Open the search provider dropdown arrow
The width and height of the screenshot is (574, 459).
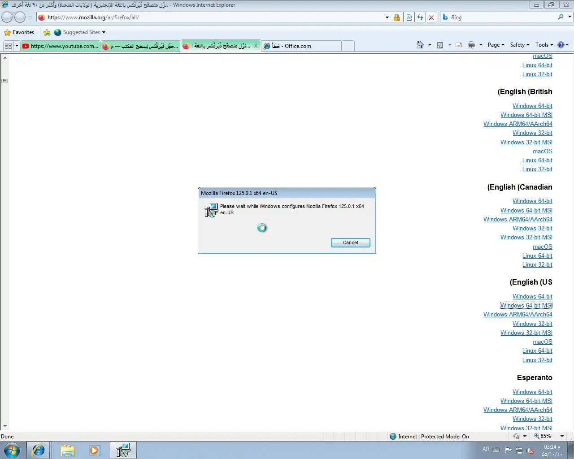[570, 17]
